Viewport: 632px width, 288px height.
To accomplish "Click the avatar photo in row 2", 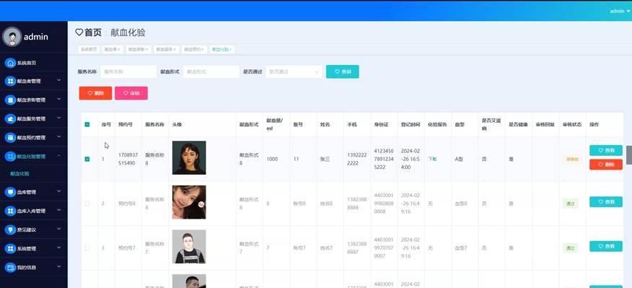I will [x=189, y=202].
